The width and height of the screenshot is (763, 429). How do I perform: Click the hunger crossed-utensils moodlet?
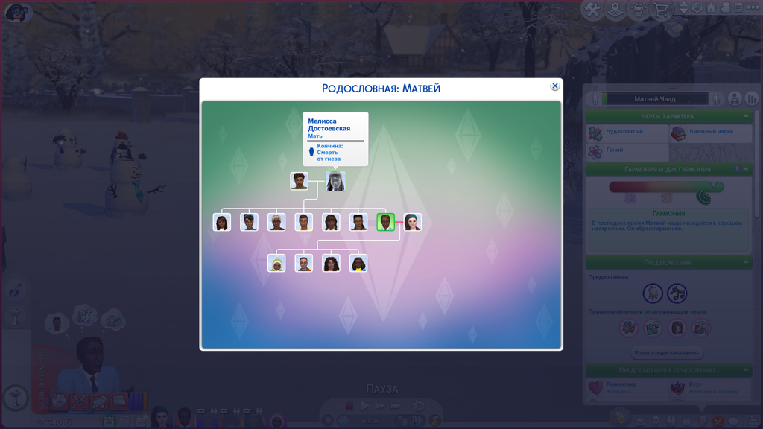pos(79,401)
